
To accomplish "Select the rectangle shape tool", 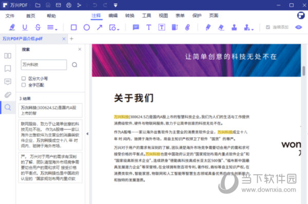I will 73,27.
